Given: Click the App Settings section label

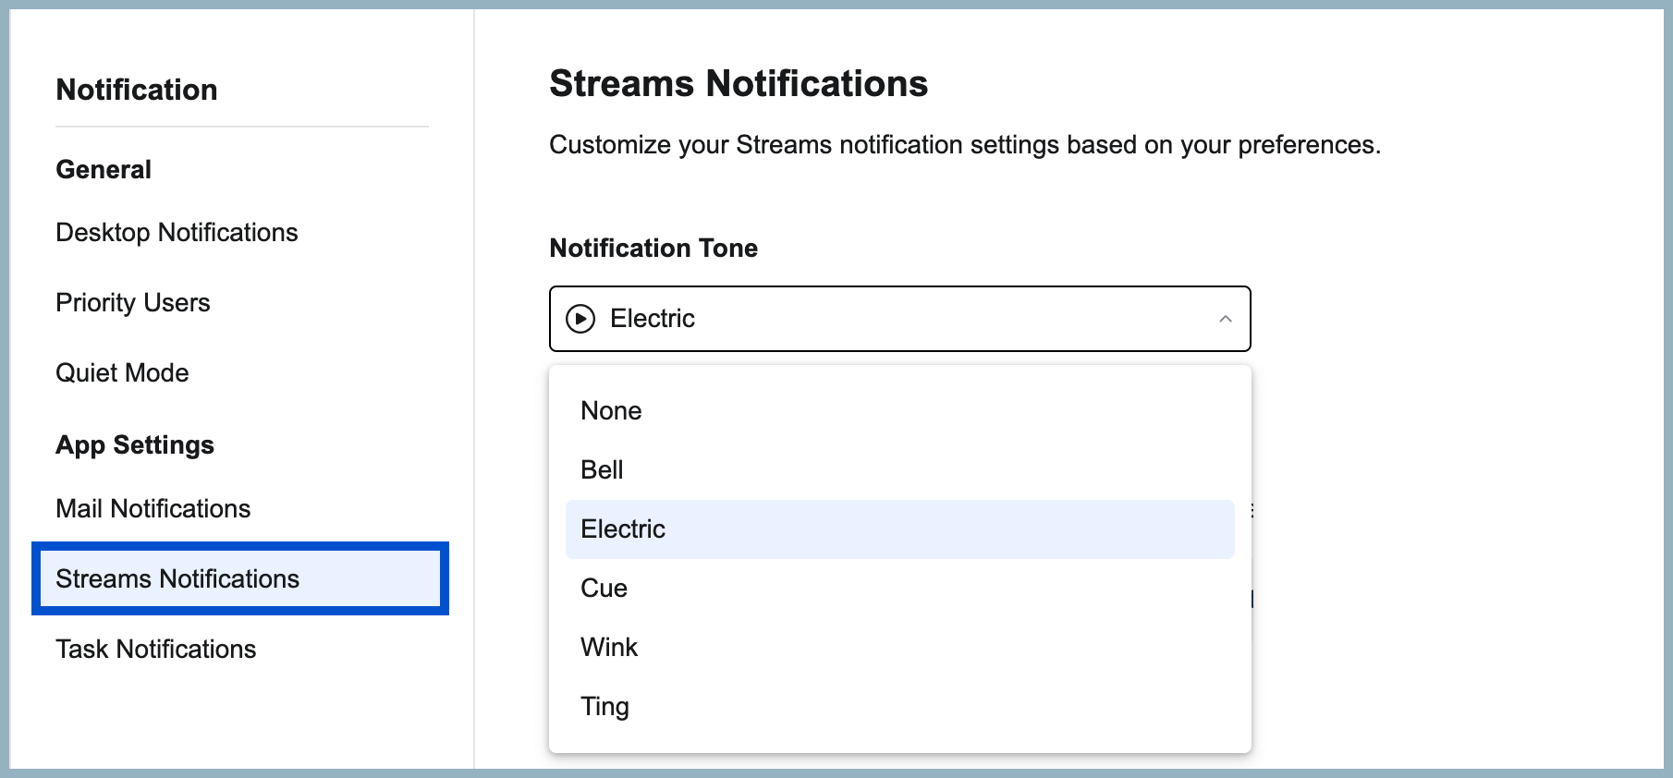Looking at the screenshot, I should tap(135, 444).
